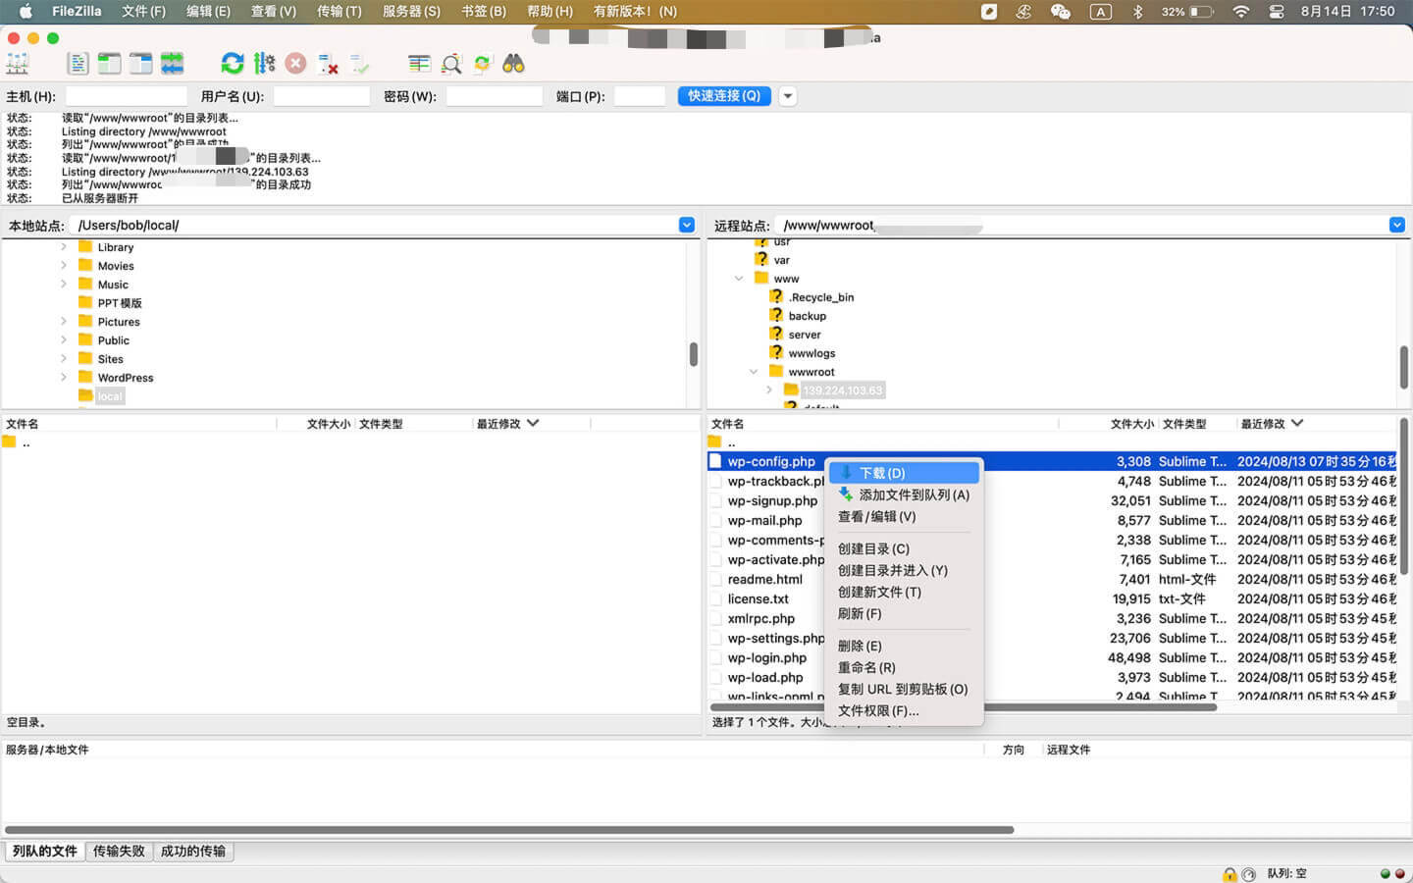Sort remote list by 最近修改 column
Viewport: 1413px width, 883px height.
(x=1315, y=424)
